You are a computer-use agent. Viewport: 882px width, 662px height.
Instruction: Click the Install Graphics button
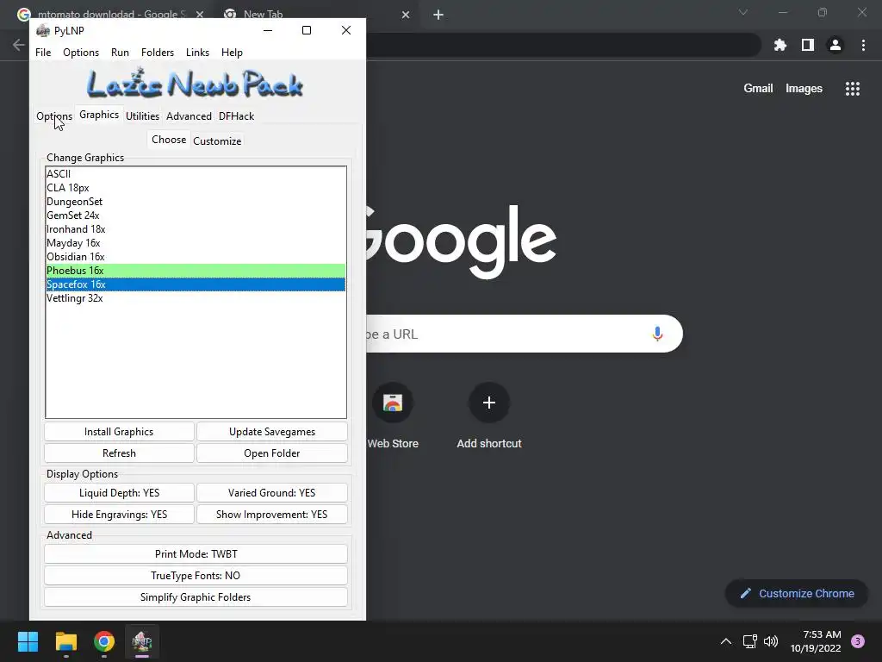coord(119,432)
